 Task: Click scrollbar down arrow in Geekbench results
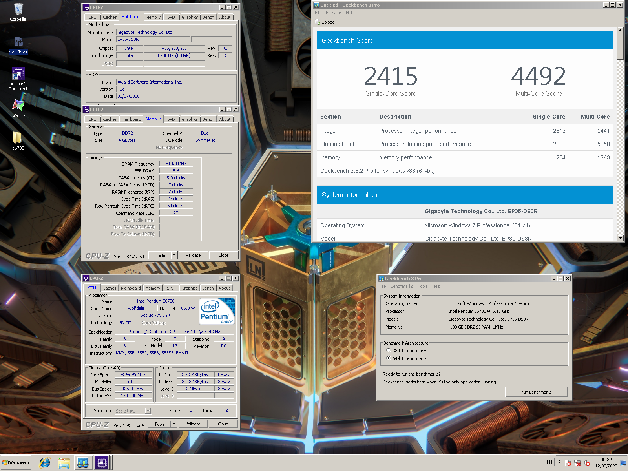(x=620, y=238)
